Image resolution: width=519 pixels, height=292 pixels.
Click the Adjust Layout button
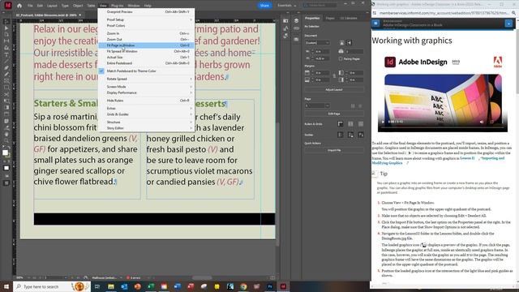334,90
